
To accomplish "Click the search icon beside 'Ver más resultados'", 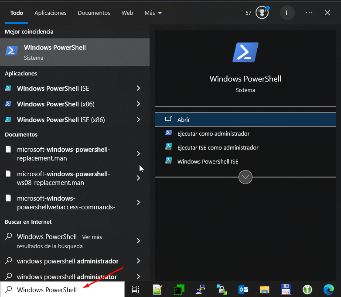I will pos(8,236).
